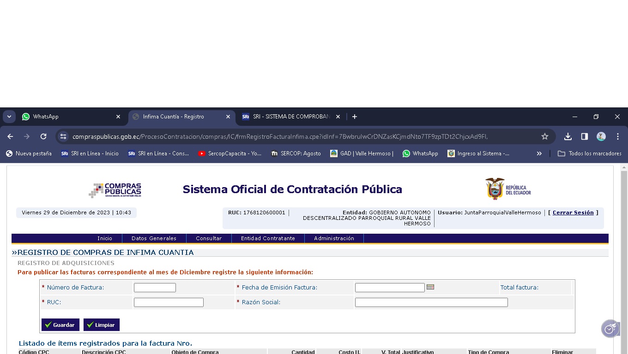Click the Número de Factura input field

(x=155, y=288)
